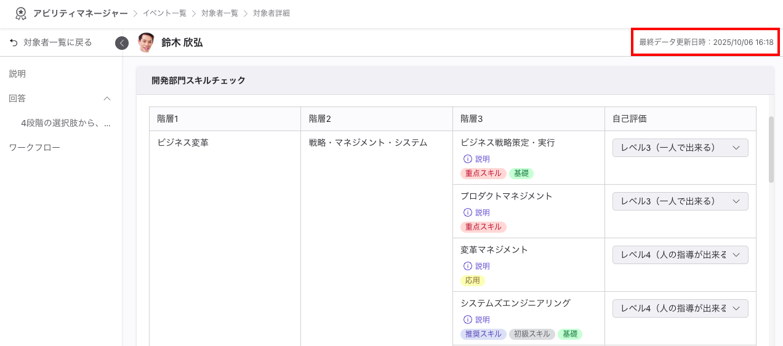
Task: Open the avatar photo of 鈴木 欣弘
Action: pyautogui.click(x=146, y=42)
